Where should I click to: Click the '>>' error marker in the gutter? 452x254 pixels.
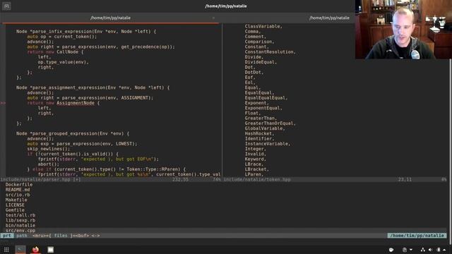pyautogui.click(x=3, y=103)
